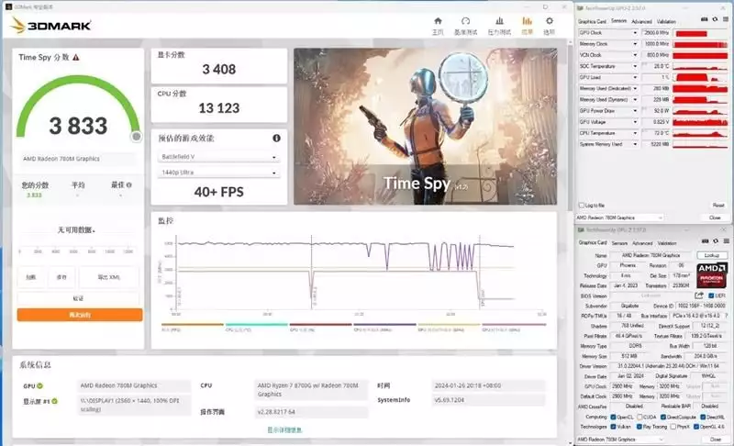The width and height of the screenshot is (734, 446).
Task: Click refresh icon in GPU-Z Graphics Card window
Action: (x=716, y=241)
